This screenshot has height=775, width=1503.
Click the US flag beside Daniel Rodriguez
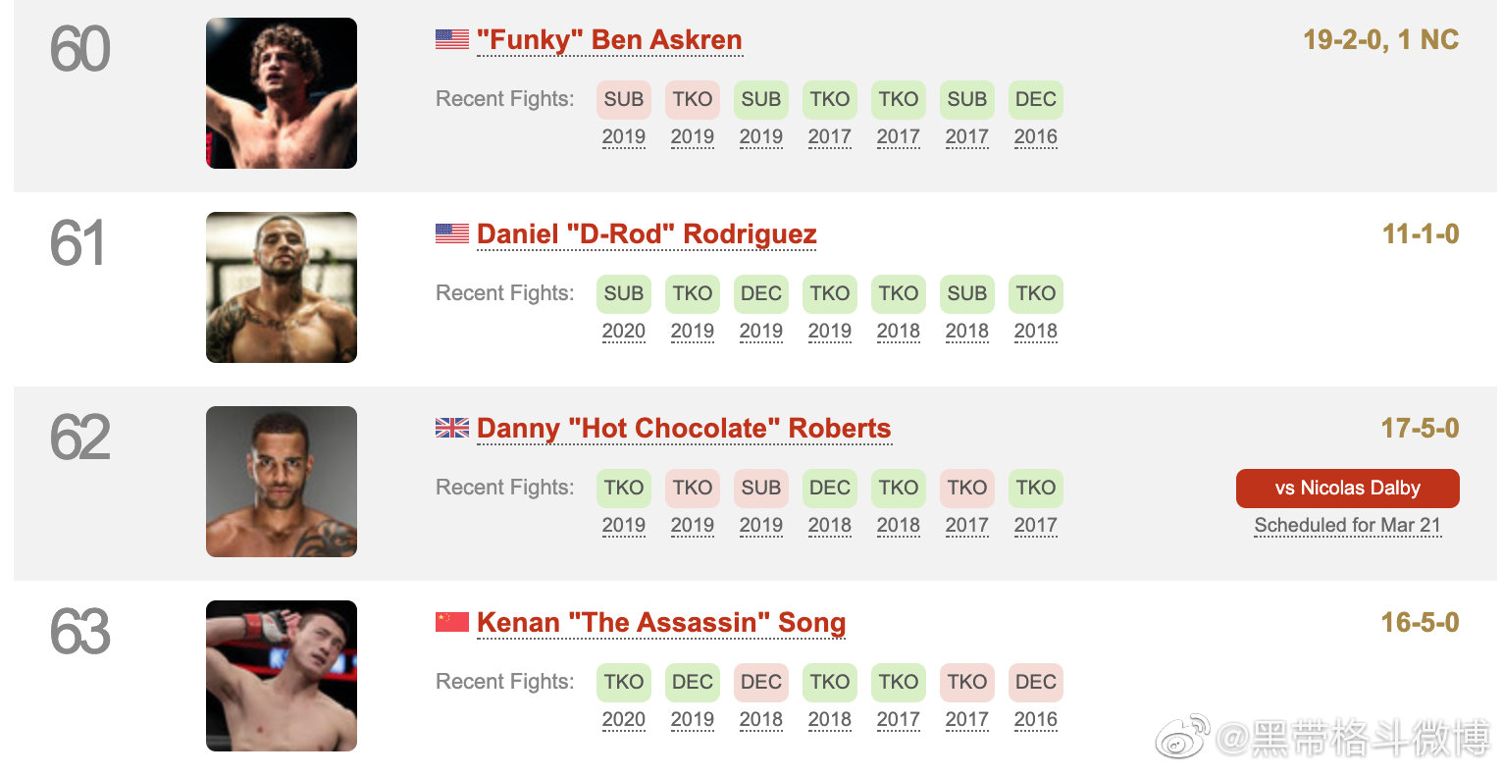tap(452, 233)
